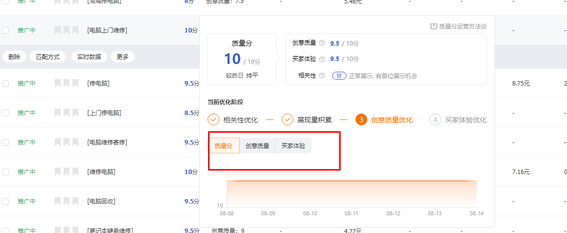The height and width of the screenshot is (233, 567).
Task: Select the 质量分 chart tab
Action: pyautogui.click(x=223, y=146)
